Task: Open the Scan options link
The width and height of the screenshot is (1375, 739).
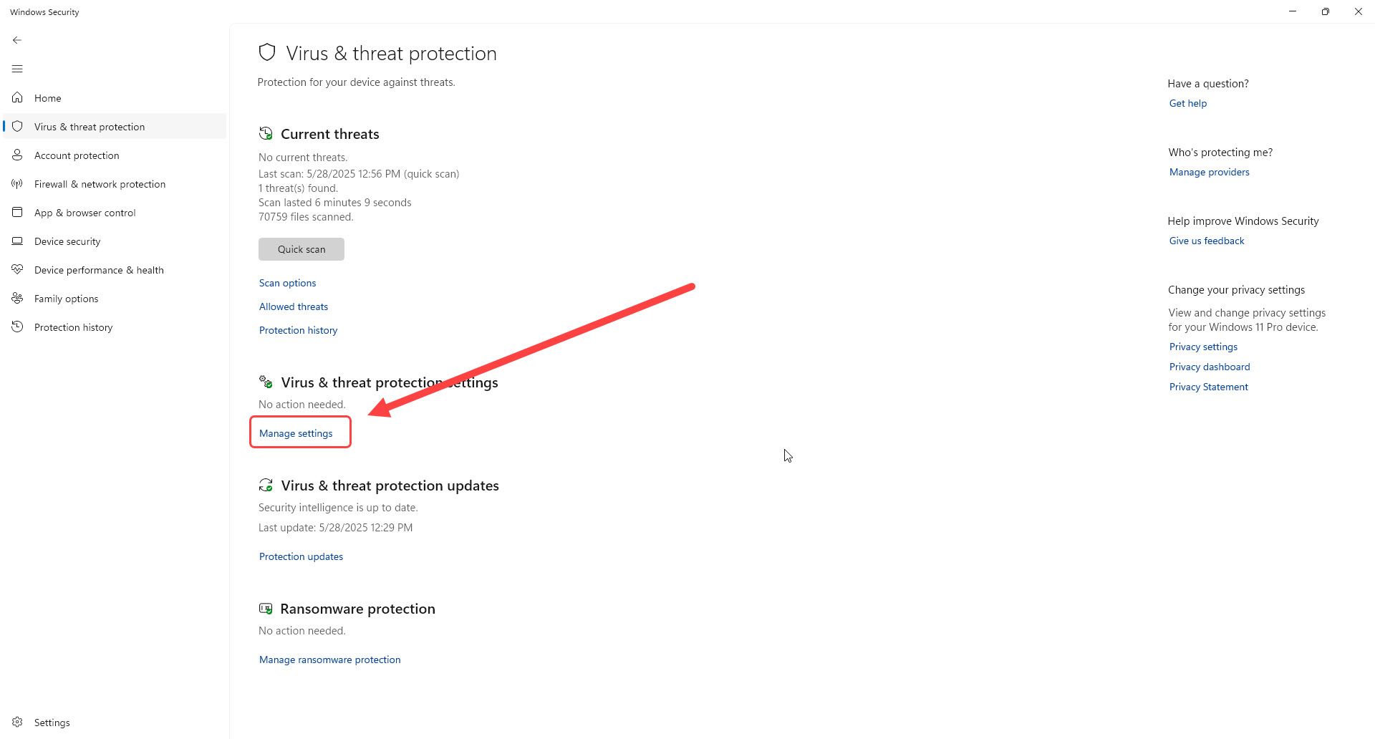Action: [x=287, y=283]
